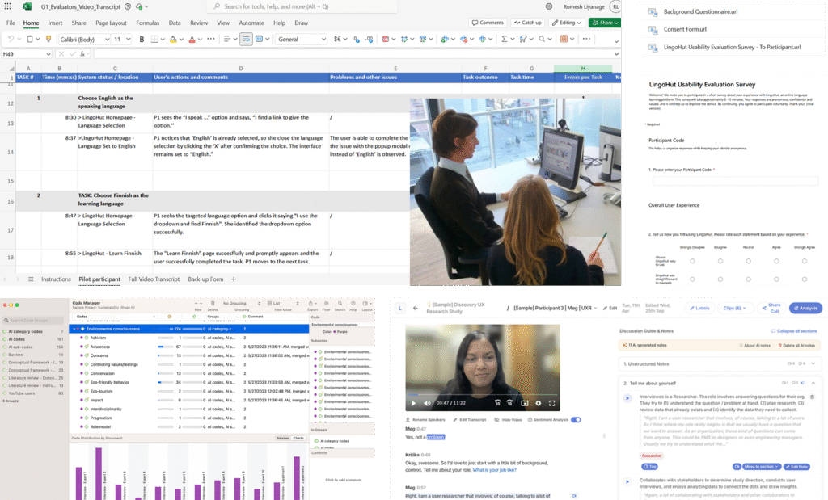
Task: Click Edit Note button on first note
Action: pyautogui.click(x=796, y=467)
